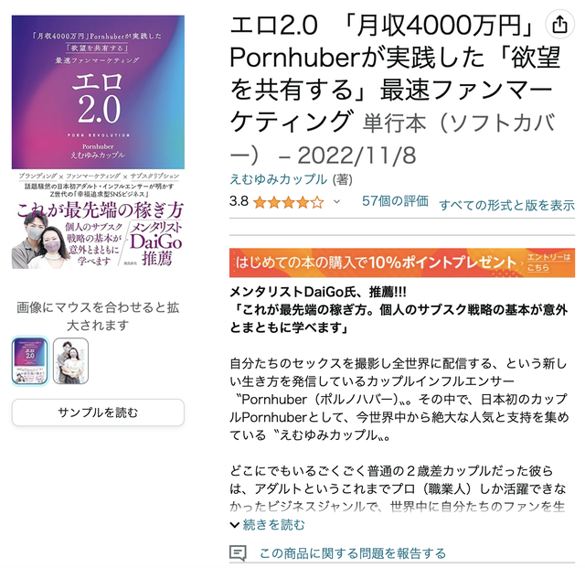
Task: Click the report-issue speech bubble icon
Action: coord(238,552)
